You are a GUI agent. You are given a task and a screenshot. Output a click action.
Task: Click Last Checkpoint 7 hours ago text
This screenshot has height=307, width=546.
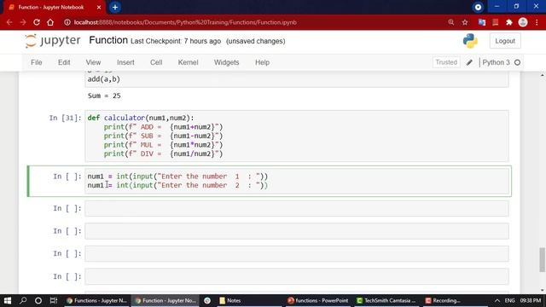click(176, 41)
